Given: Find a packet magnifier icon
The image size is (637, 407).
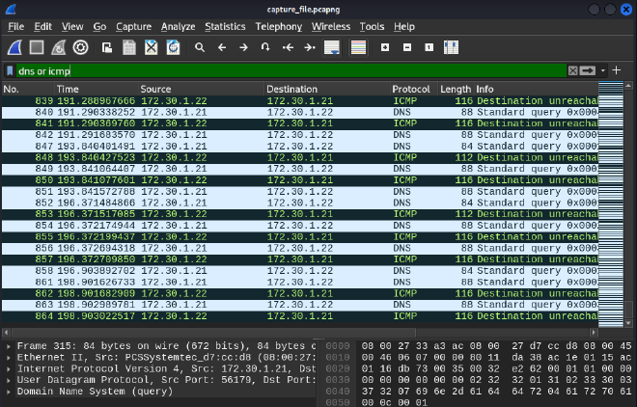Looking at the screenshot, I should click(200, 47).
